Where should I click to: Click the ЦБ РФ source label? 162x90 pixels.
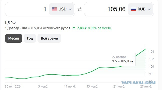(10, 23)
